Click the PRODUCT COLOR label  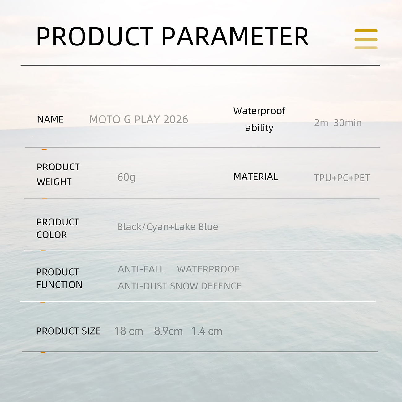(58, 229)
